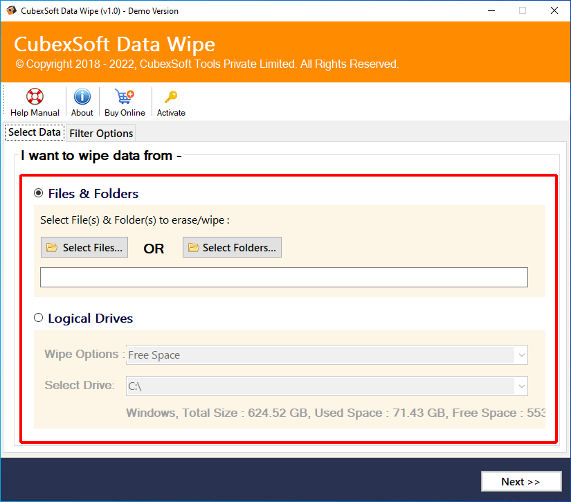Switch to the Select Data tab
This screenshot has width=571, height=502.
(x=33, y=132)
